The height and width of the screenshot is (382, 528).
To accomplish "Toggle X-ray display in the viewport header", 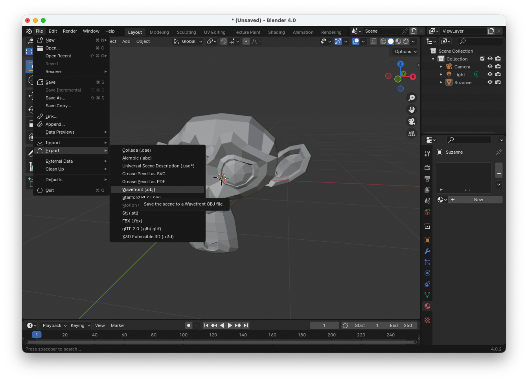I will click(x=373, y=41).
